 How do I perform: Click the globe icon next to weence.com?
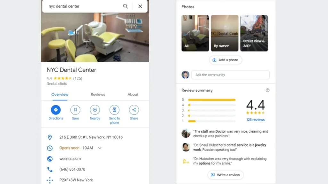[50, 159]
